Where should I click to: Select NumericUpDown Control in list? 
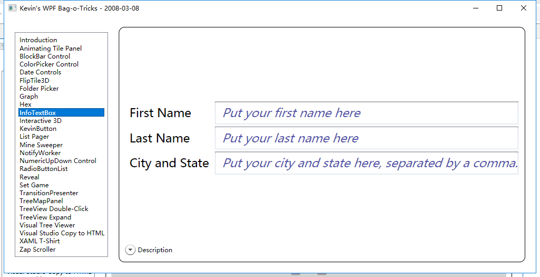coord(58,161)
